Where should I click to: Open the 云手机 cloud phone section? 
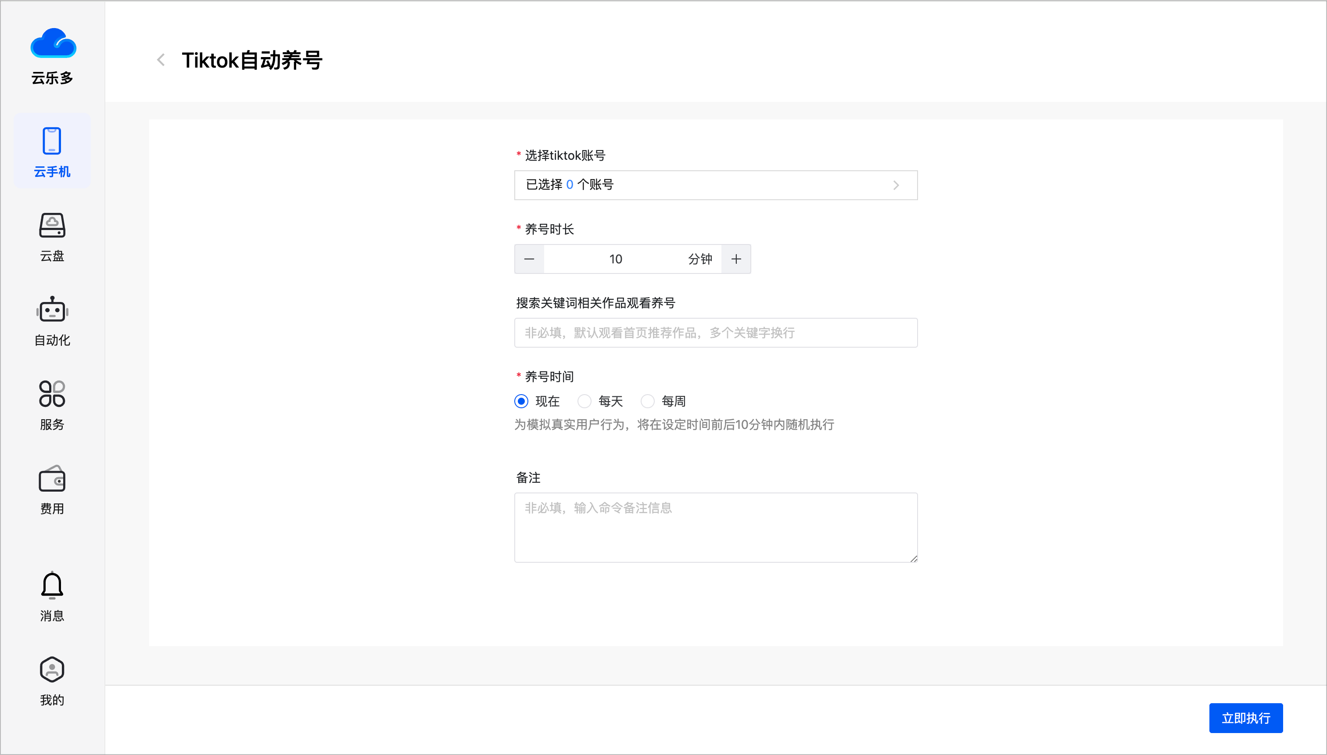pos(52,151)
